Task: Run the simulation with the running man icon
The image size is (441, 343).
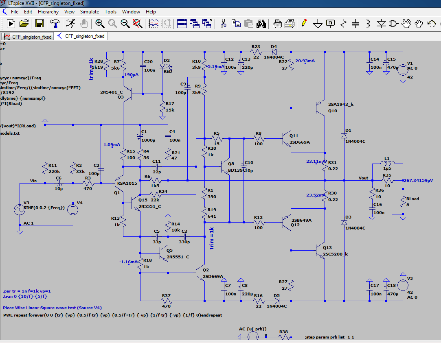Action: [x=70, y=24]
